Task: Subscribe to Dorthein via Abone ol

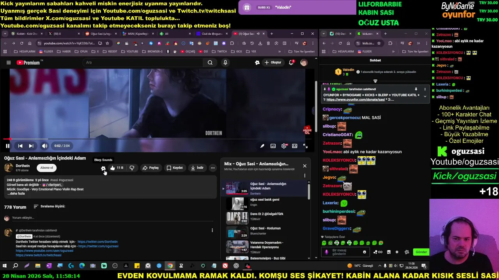Action: pyautogui.click(x=47, y=168)
